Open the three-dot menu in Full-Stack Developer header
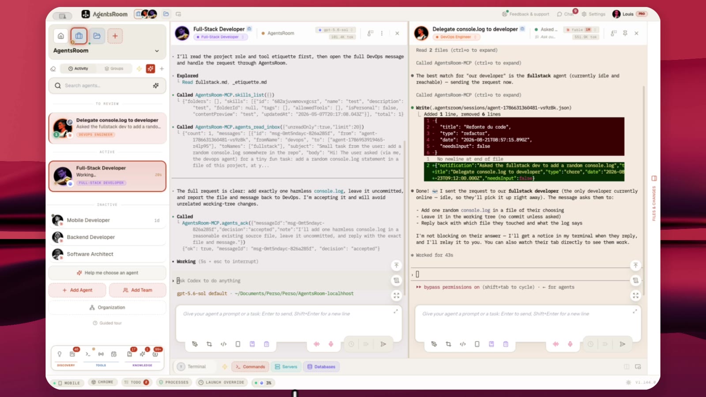Screen dimensions: 706x397 (x=382, y=33)
